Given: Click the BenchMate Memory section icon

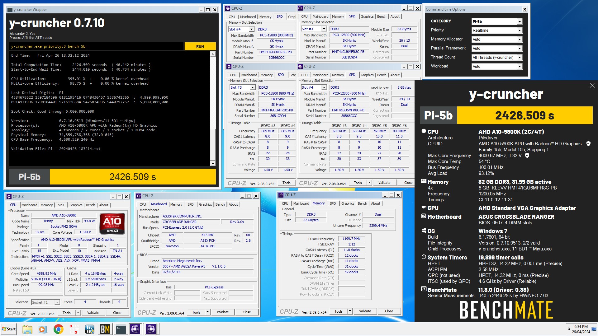Looking at the screenshot, I should (x=424, y=181).
